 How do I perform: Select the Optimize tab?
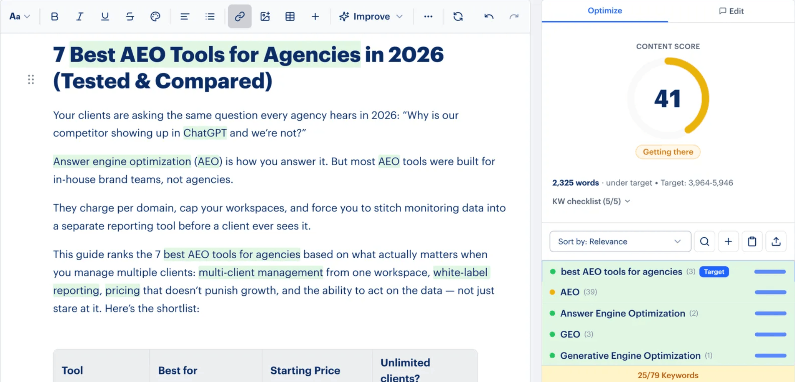[605, 11]
